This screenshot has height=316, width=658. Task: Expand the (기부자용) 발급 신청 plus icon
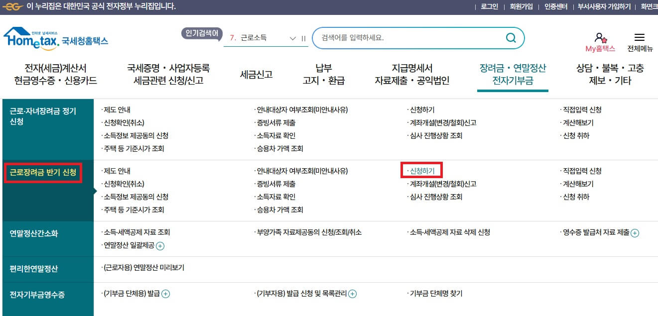coord(352,294)
